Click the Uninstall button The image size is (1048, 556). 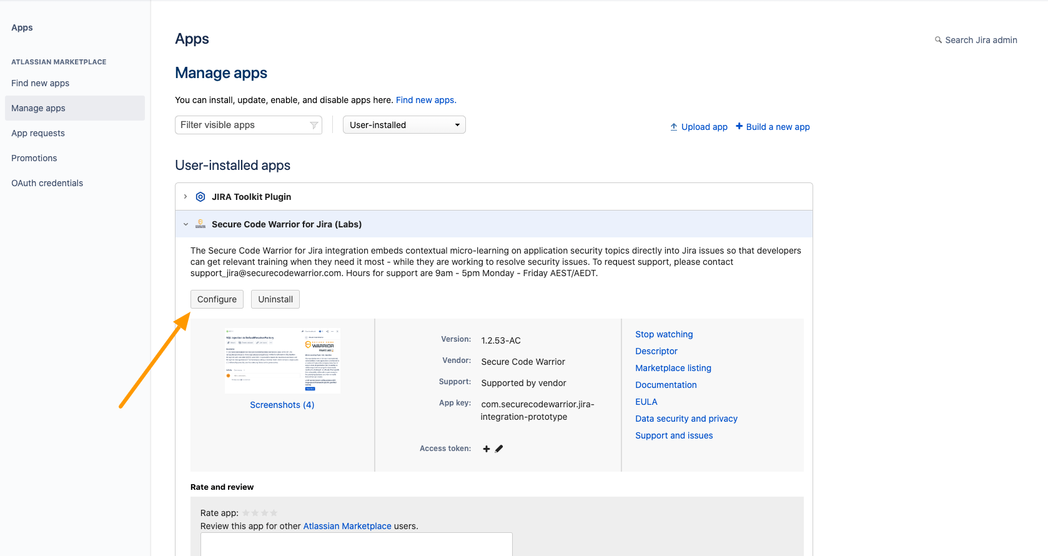[275, 299]
